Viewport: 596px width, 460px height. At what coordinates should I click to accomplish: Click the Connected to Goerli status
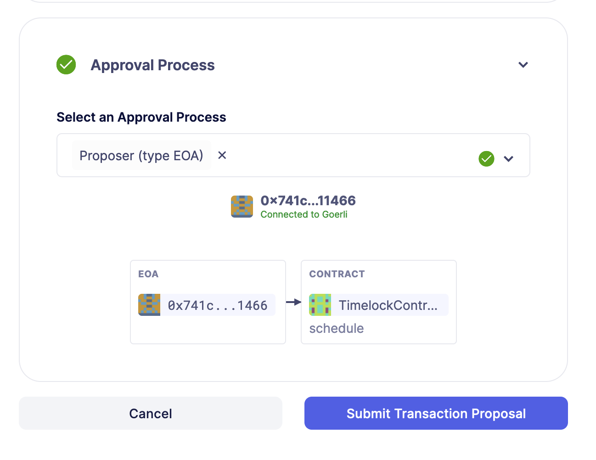304,214
